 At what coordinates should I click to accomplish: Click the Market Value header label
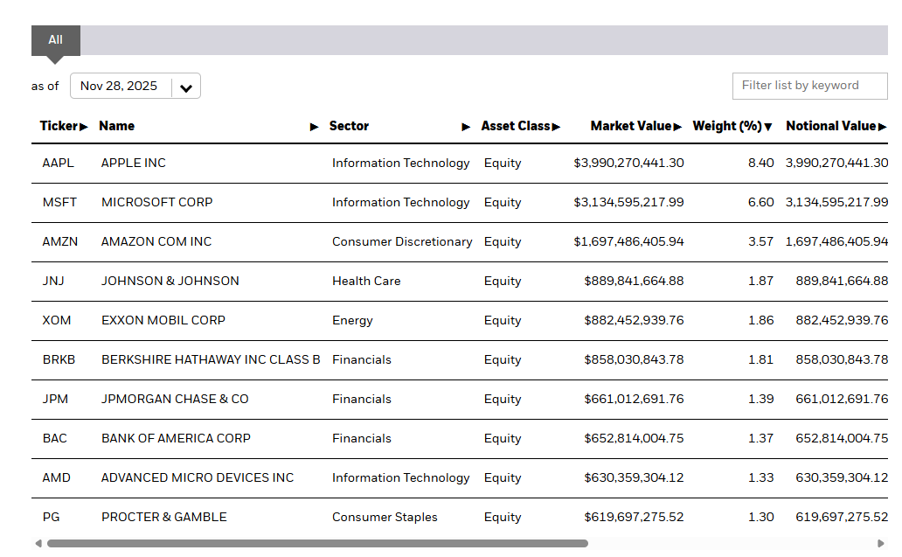pos(630,127)
